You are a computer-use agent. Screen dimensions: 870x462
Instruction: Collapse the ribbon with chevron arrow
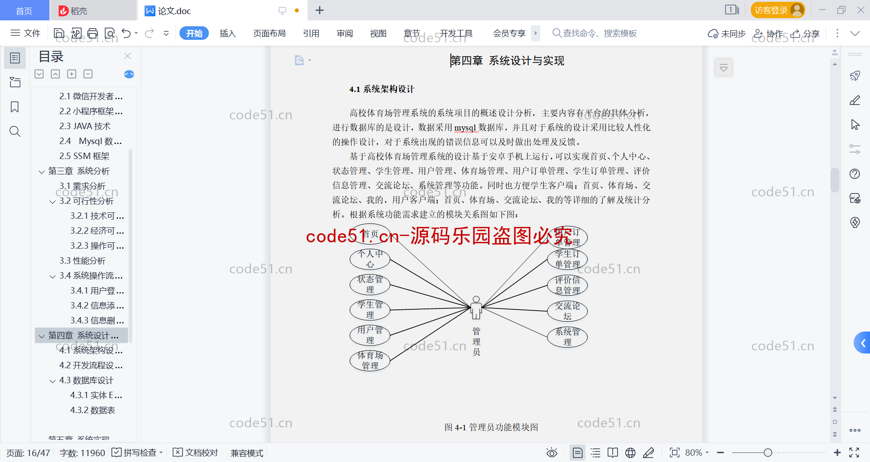pos(855,33)
